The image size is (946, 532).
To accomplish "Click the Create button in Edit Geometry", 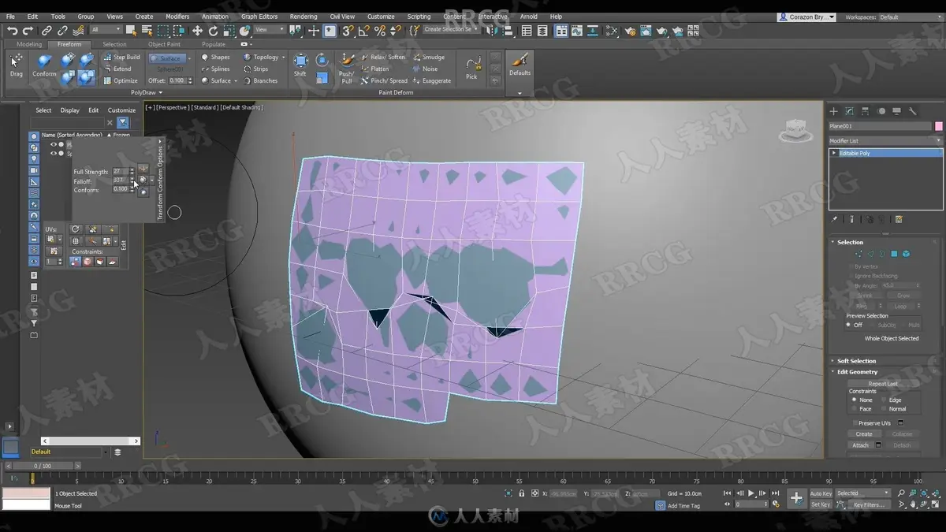I will [864, 434].
